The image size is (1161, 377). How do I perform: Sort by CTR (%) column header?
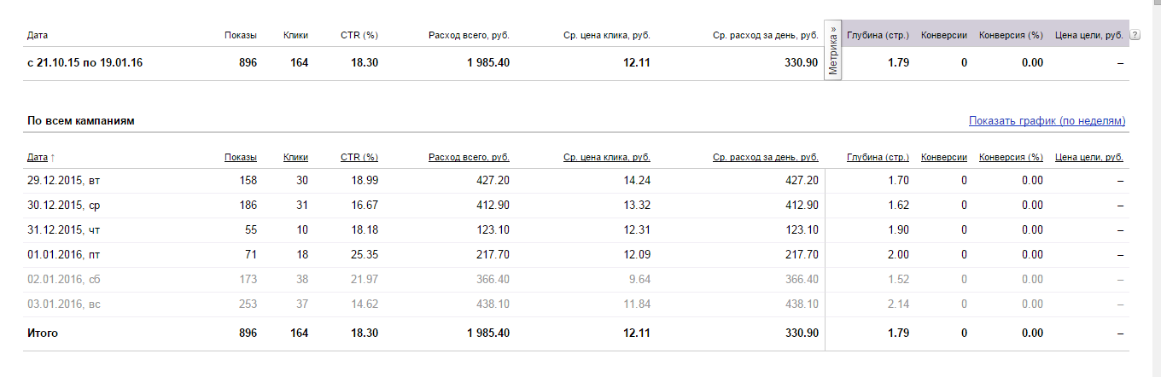click(x=359, y=157)
